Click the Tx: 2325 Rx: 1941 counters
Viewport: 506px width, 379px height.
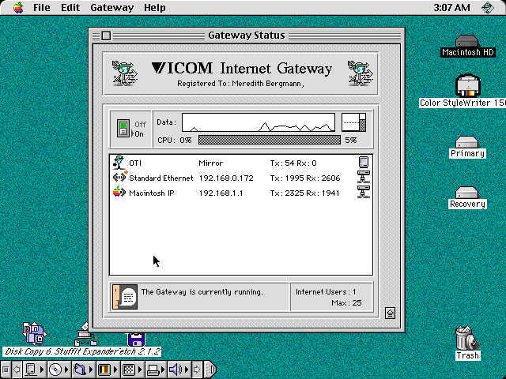(x=304, y=193)
